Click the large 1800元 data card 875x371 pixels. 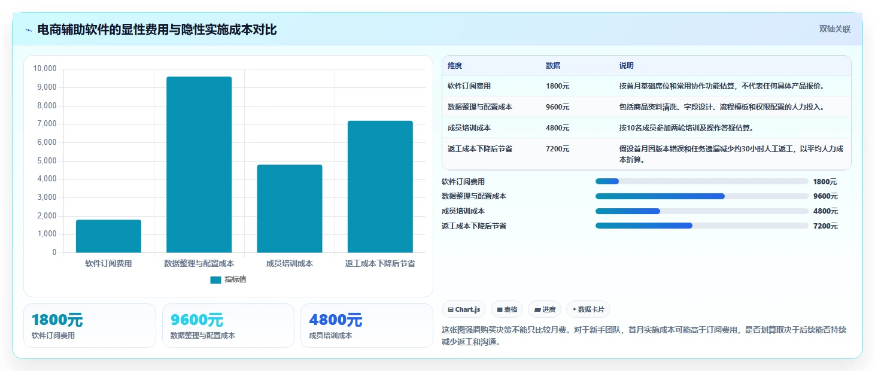tap(90, 326)
